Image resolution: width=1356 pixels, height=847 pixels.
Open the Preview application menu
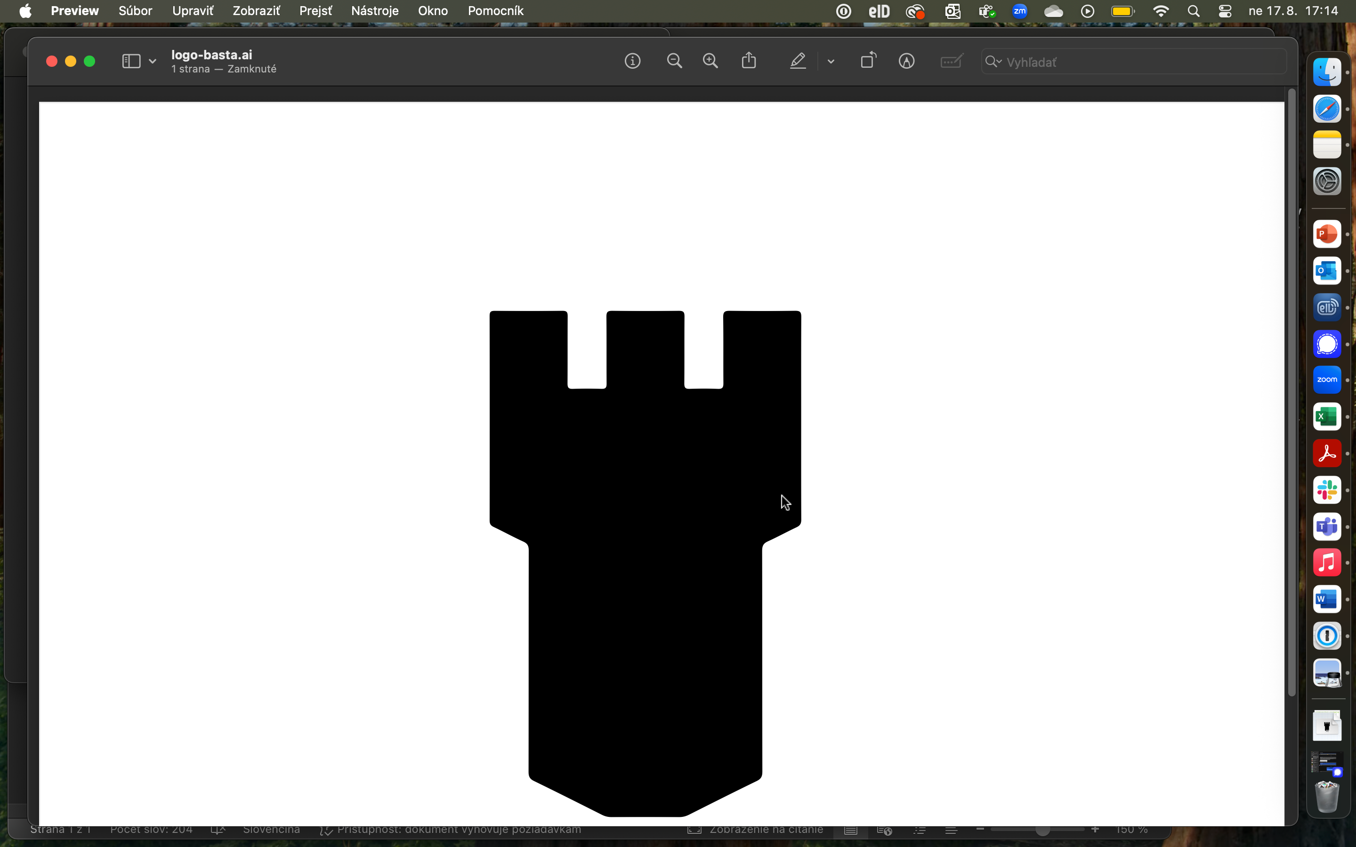coord(74,11)
